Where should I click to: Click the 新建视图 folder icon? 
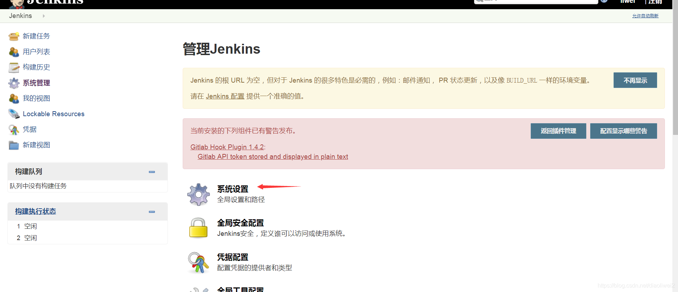[x=14, y=145]
